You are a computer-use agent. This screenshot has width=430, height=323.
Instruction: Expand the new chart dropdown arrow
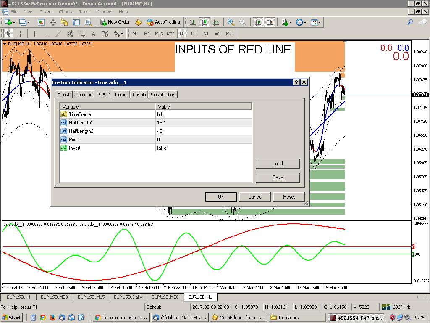point(14,22)
